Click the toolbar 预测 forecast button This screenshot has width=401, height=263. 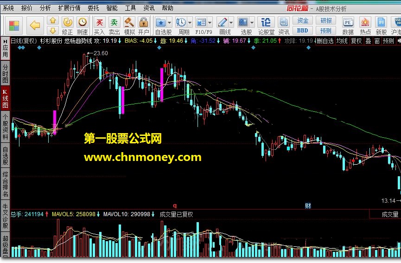326,31
